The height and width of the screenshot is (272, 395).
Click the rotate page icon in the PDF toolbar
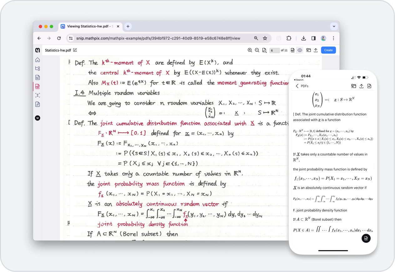point(264,50)
